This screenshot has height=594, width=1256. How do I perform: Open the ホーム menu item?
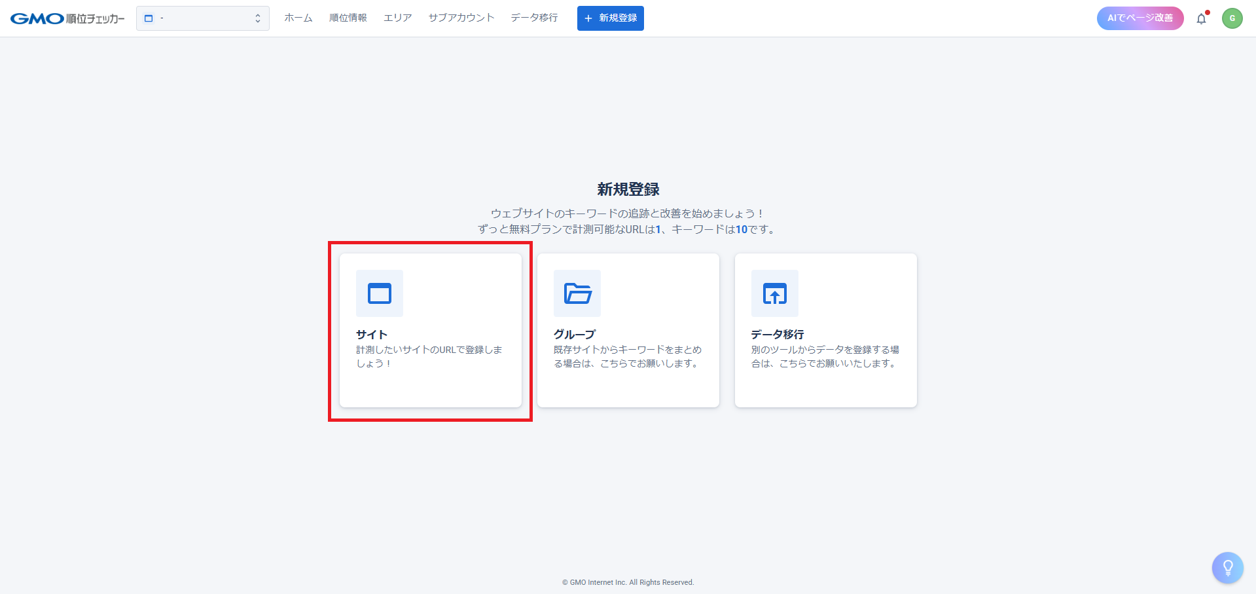coord(298,18)
